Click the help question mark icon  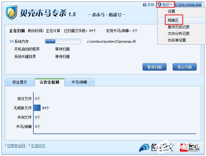[x=144, y=5]
